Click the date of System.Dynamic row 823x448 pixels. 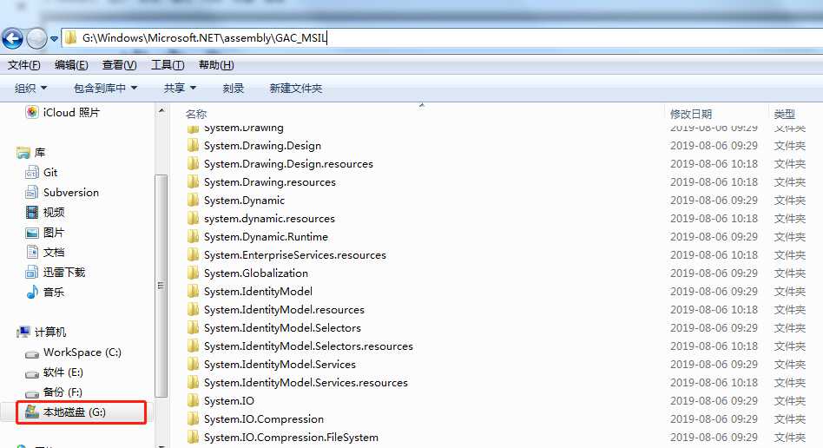coord(714,200)
